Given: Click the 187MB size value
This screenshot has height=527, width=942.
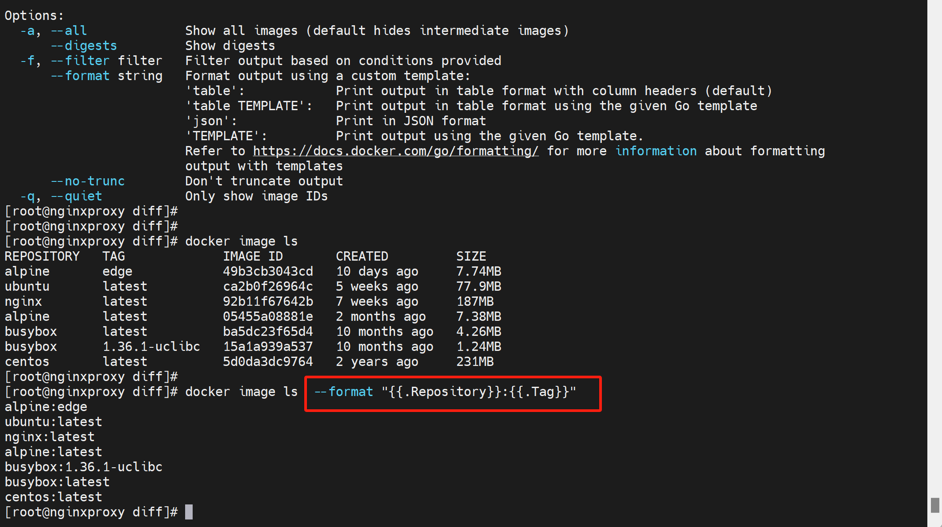Looking at the screenshot, I should coord(475,301).
